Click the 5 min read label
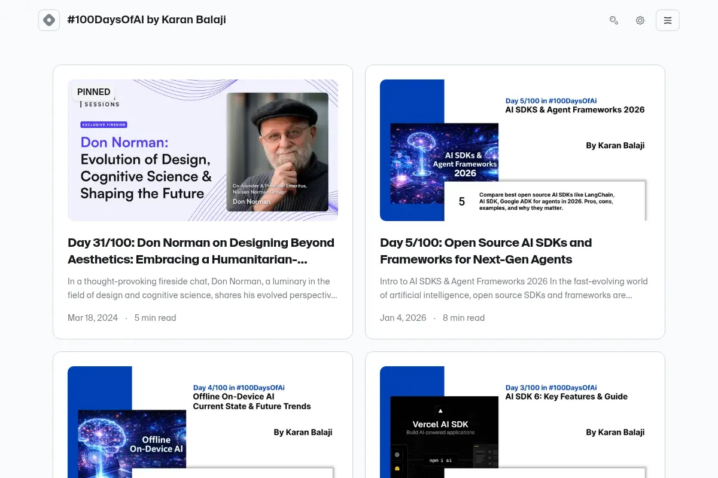Viewport: 718px width, 478px height. click(155, 318)
